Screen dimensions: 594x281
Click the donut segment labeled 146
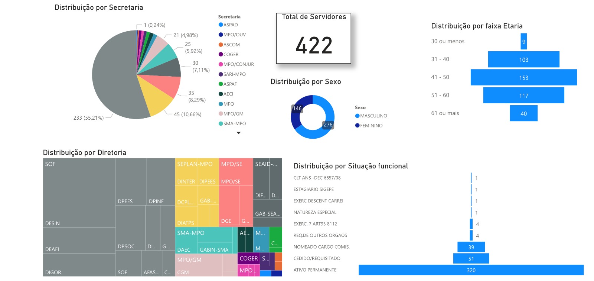click(x=297, y=112)
